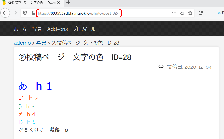Click the blue heading あ h1
Viewport: 224px width, 139px height.
click(x=35, y=86)
